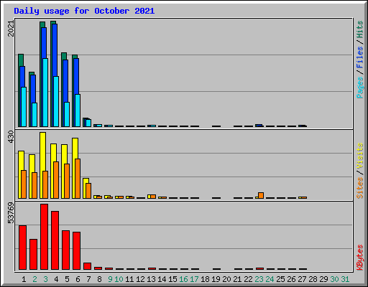The height and width of the screenshot is (287, 368).
Task: Click green x-axis day label '2'
Action: 34,279
